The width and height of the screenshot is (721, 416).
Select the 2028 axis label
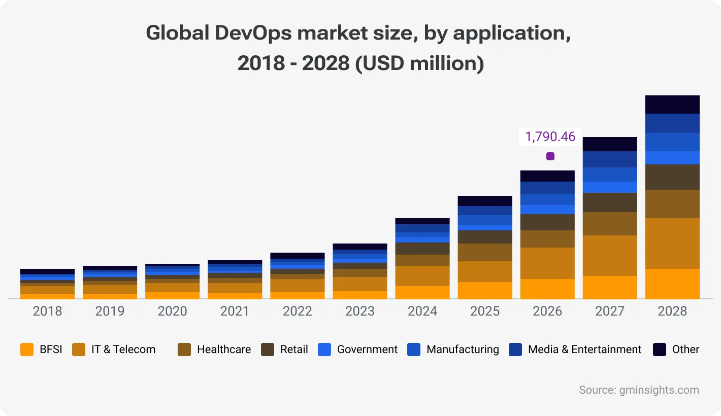coord(672,311)
